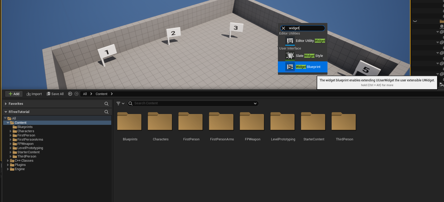
Task: Open the filter options dropdown
Action: pyautogui.click(x=120, y=104)
